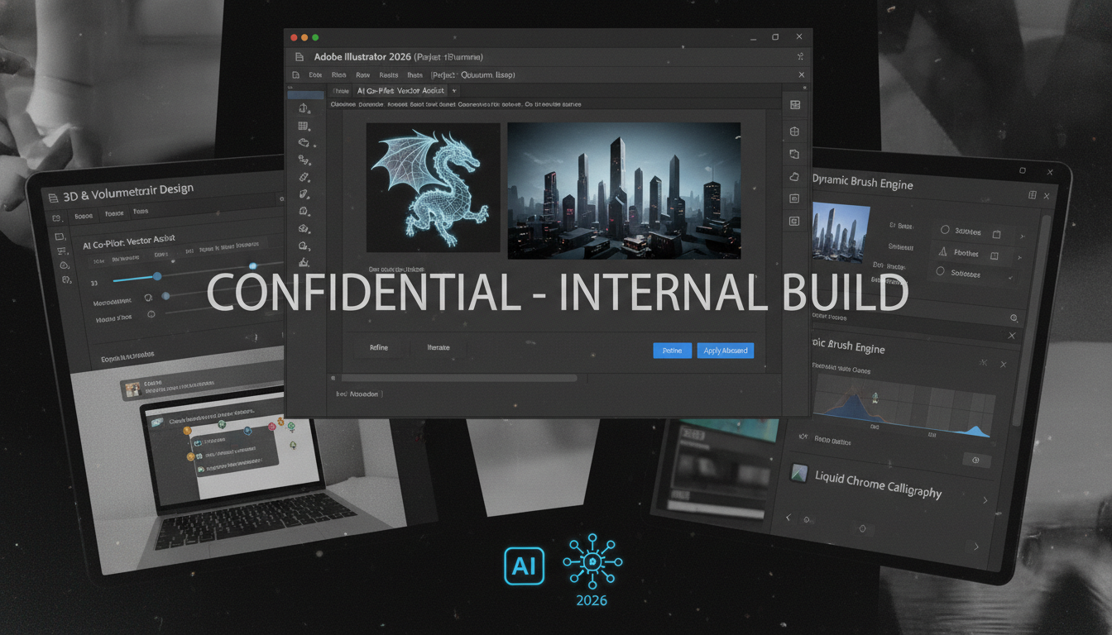The image size is (1112, 635).
Task: Open the Grid tool in the left toolbar
Action: (x=306, y=126)
